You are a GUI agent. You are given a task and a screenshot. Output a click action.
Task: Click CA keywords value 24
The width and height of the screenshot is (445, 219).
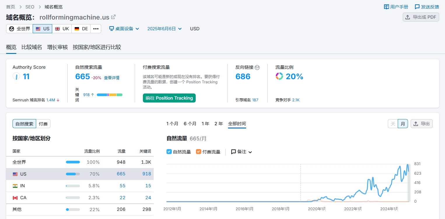pos(148,198)
